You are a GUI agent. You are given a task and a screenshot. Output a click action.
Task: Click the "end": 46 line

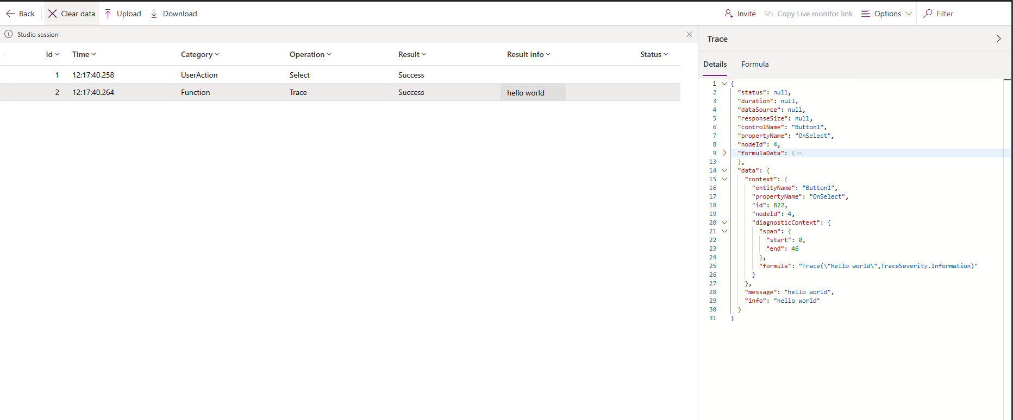tap(783, 249)
